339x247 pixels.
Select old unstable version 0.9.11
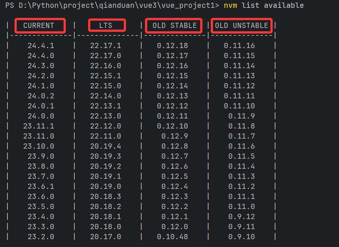(x=242, y=227)
